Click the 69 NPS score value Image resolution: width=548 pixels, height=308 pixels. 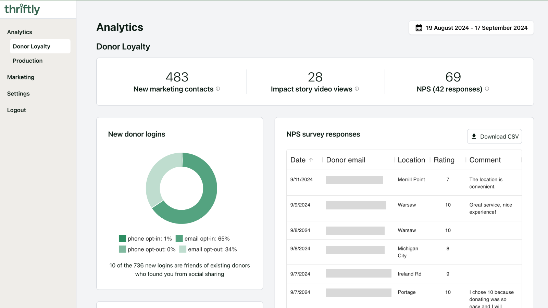[x=453, y=77]
